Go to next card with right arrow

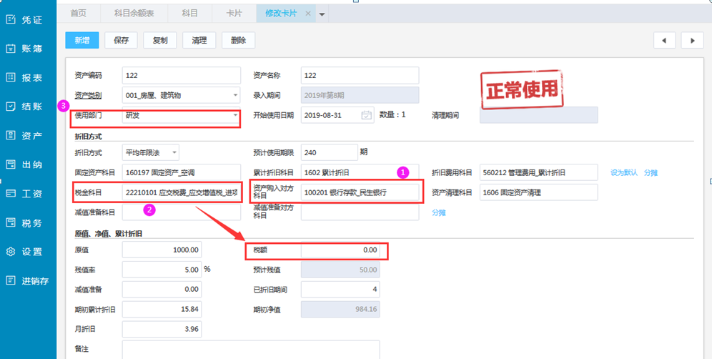(692, 41)
